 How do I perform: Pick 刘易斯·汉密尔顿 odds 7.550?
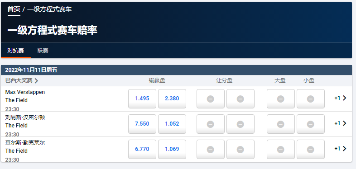[x=142, y=124]
